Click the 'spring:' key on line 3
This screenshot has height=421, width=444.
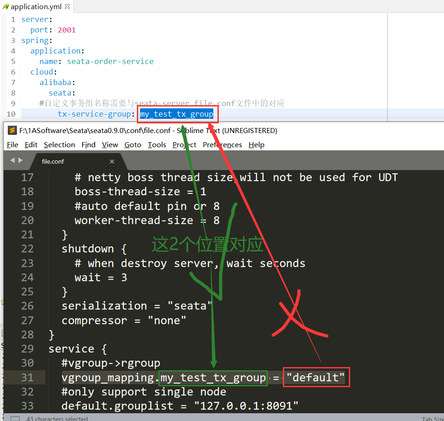pos(37,40)
